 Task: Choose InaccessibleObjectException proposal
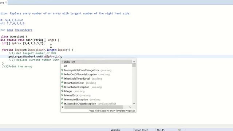(x=96, y=103)
